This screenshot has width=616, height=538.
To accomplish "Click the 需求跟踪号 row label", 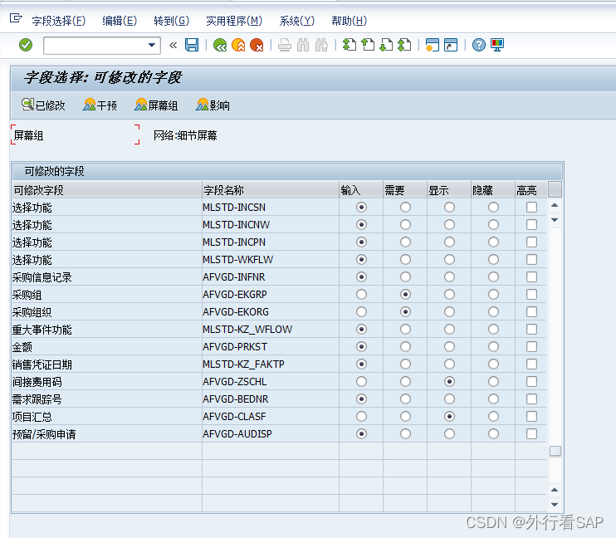I will click(37, 399).
